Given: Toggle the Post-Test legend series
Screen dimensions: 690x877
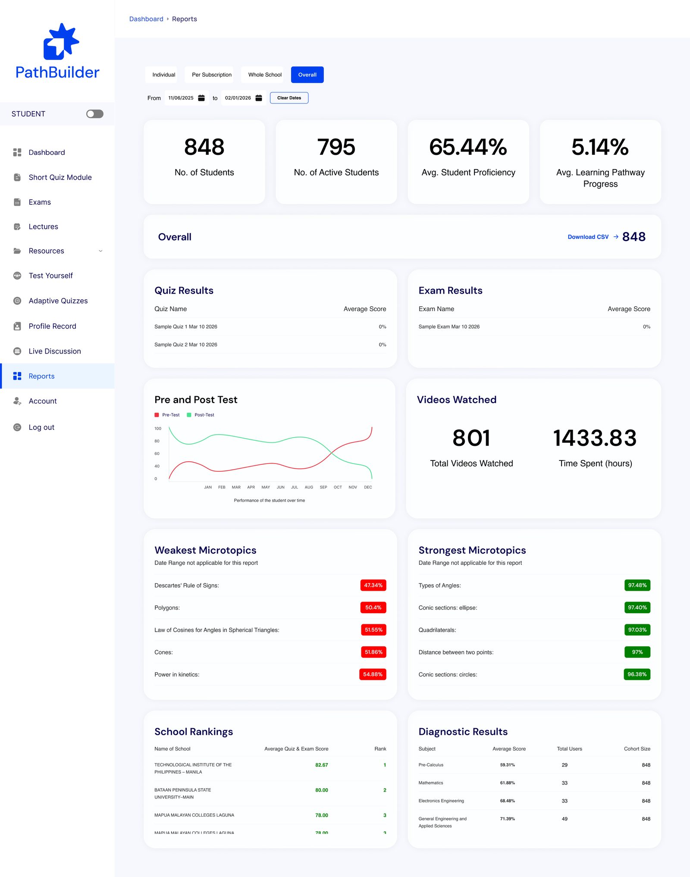Looking at the screenshot, I should (x=201, y=415).
